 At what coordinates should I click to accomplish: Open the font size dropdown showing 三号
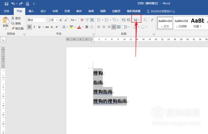click(57, 20)
